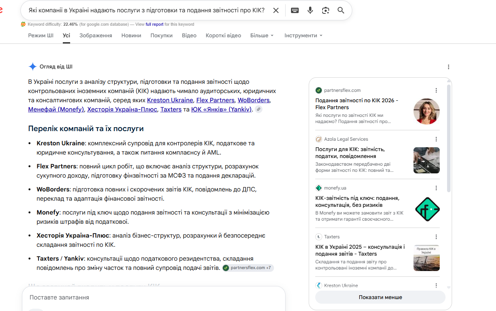Viewport: 496px width, 311px height.
Task: Open the Azola Legal Services thumbnail image
Action: tap(427, 160)
